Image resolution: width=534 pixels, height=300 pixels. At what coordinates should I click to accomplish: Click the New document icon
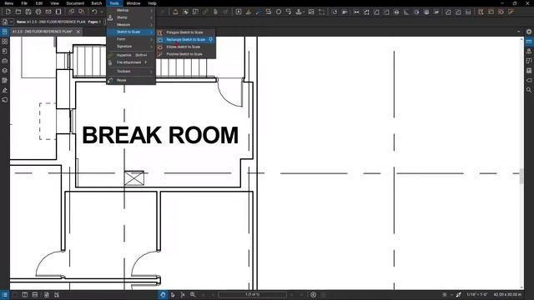pyautogui.click(x=8, y=12)
